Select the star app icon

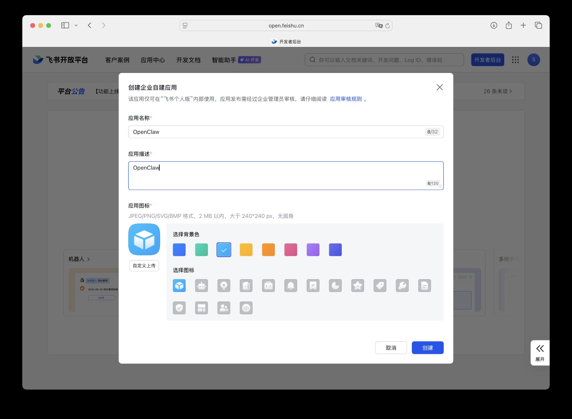click(x=357, y=286)
